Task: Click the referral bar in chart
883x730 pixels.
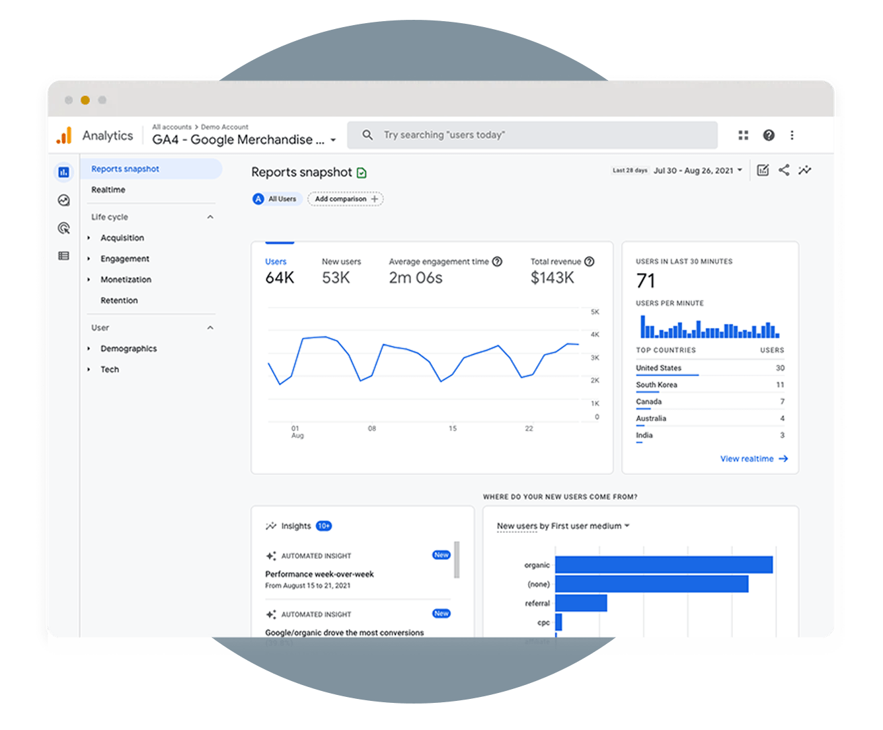Action: click(x=581, y=603)
